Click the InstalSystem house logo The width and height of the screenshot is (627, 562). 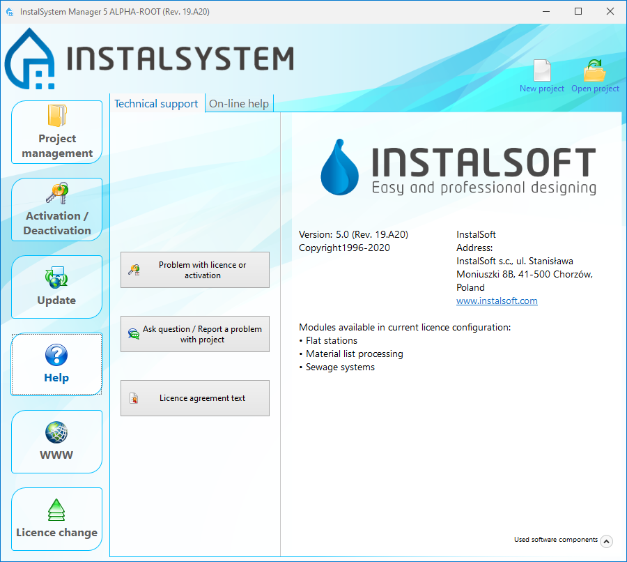29,59
